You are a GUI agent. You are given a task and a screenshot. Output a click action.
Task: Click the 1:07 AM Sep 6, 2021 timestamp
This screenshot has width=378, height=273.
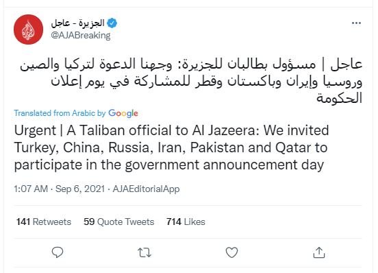[x=60, y=189]
